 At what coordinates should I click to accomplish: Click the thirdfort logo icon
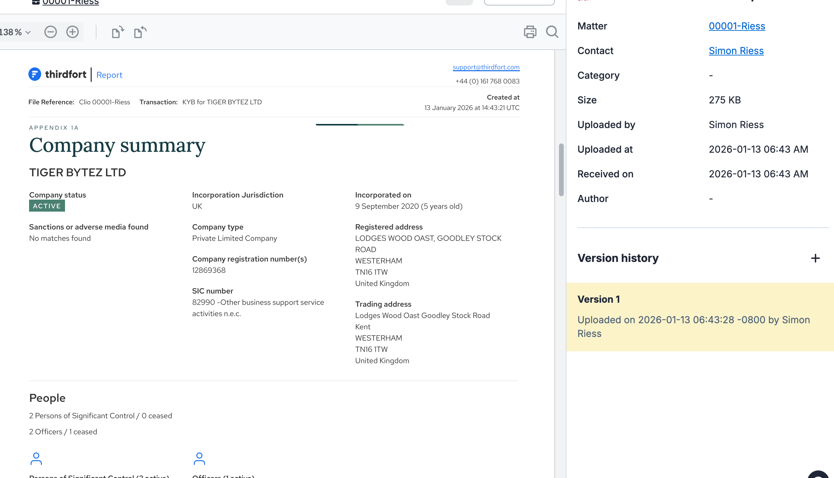[35, 74]
